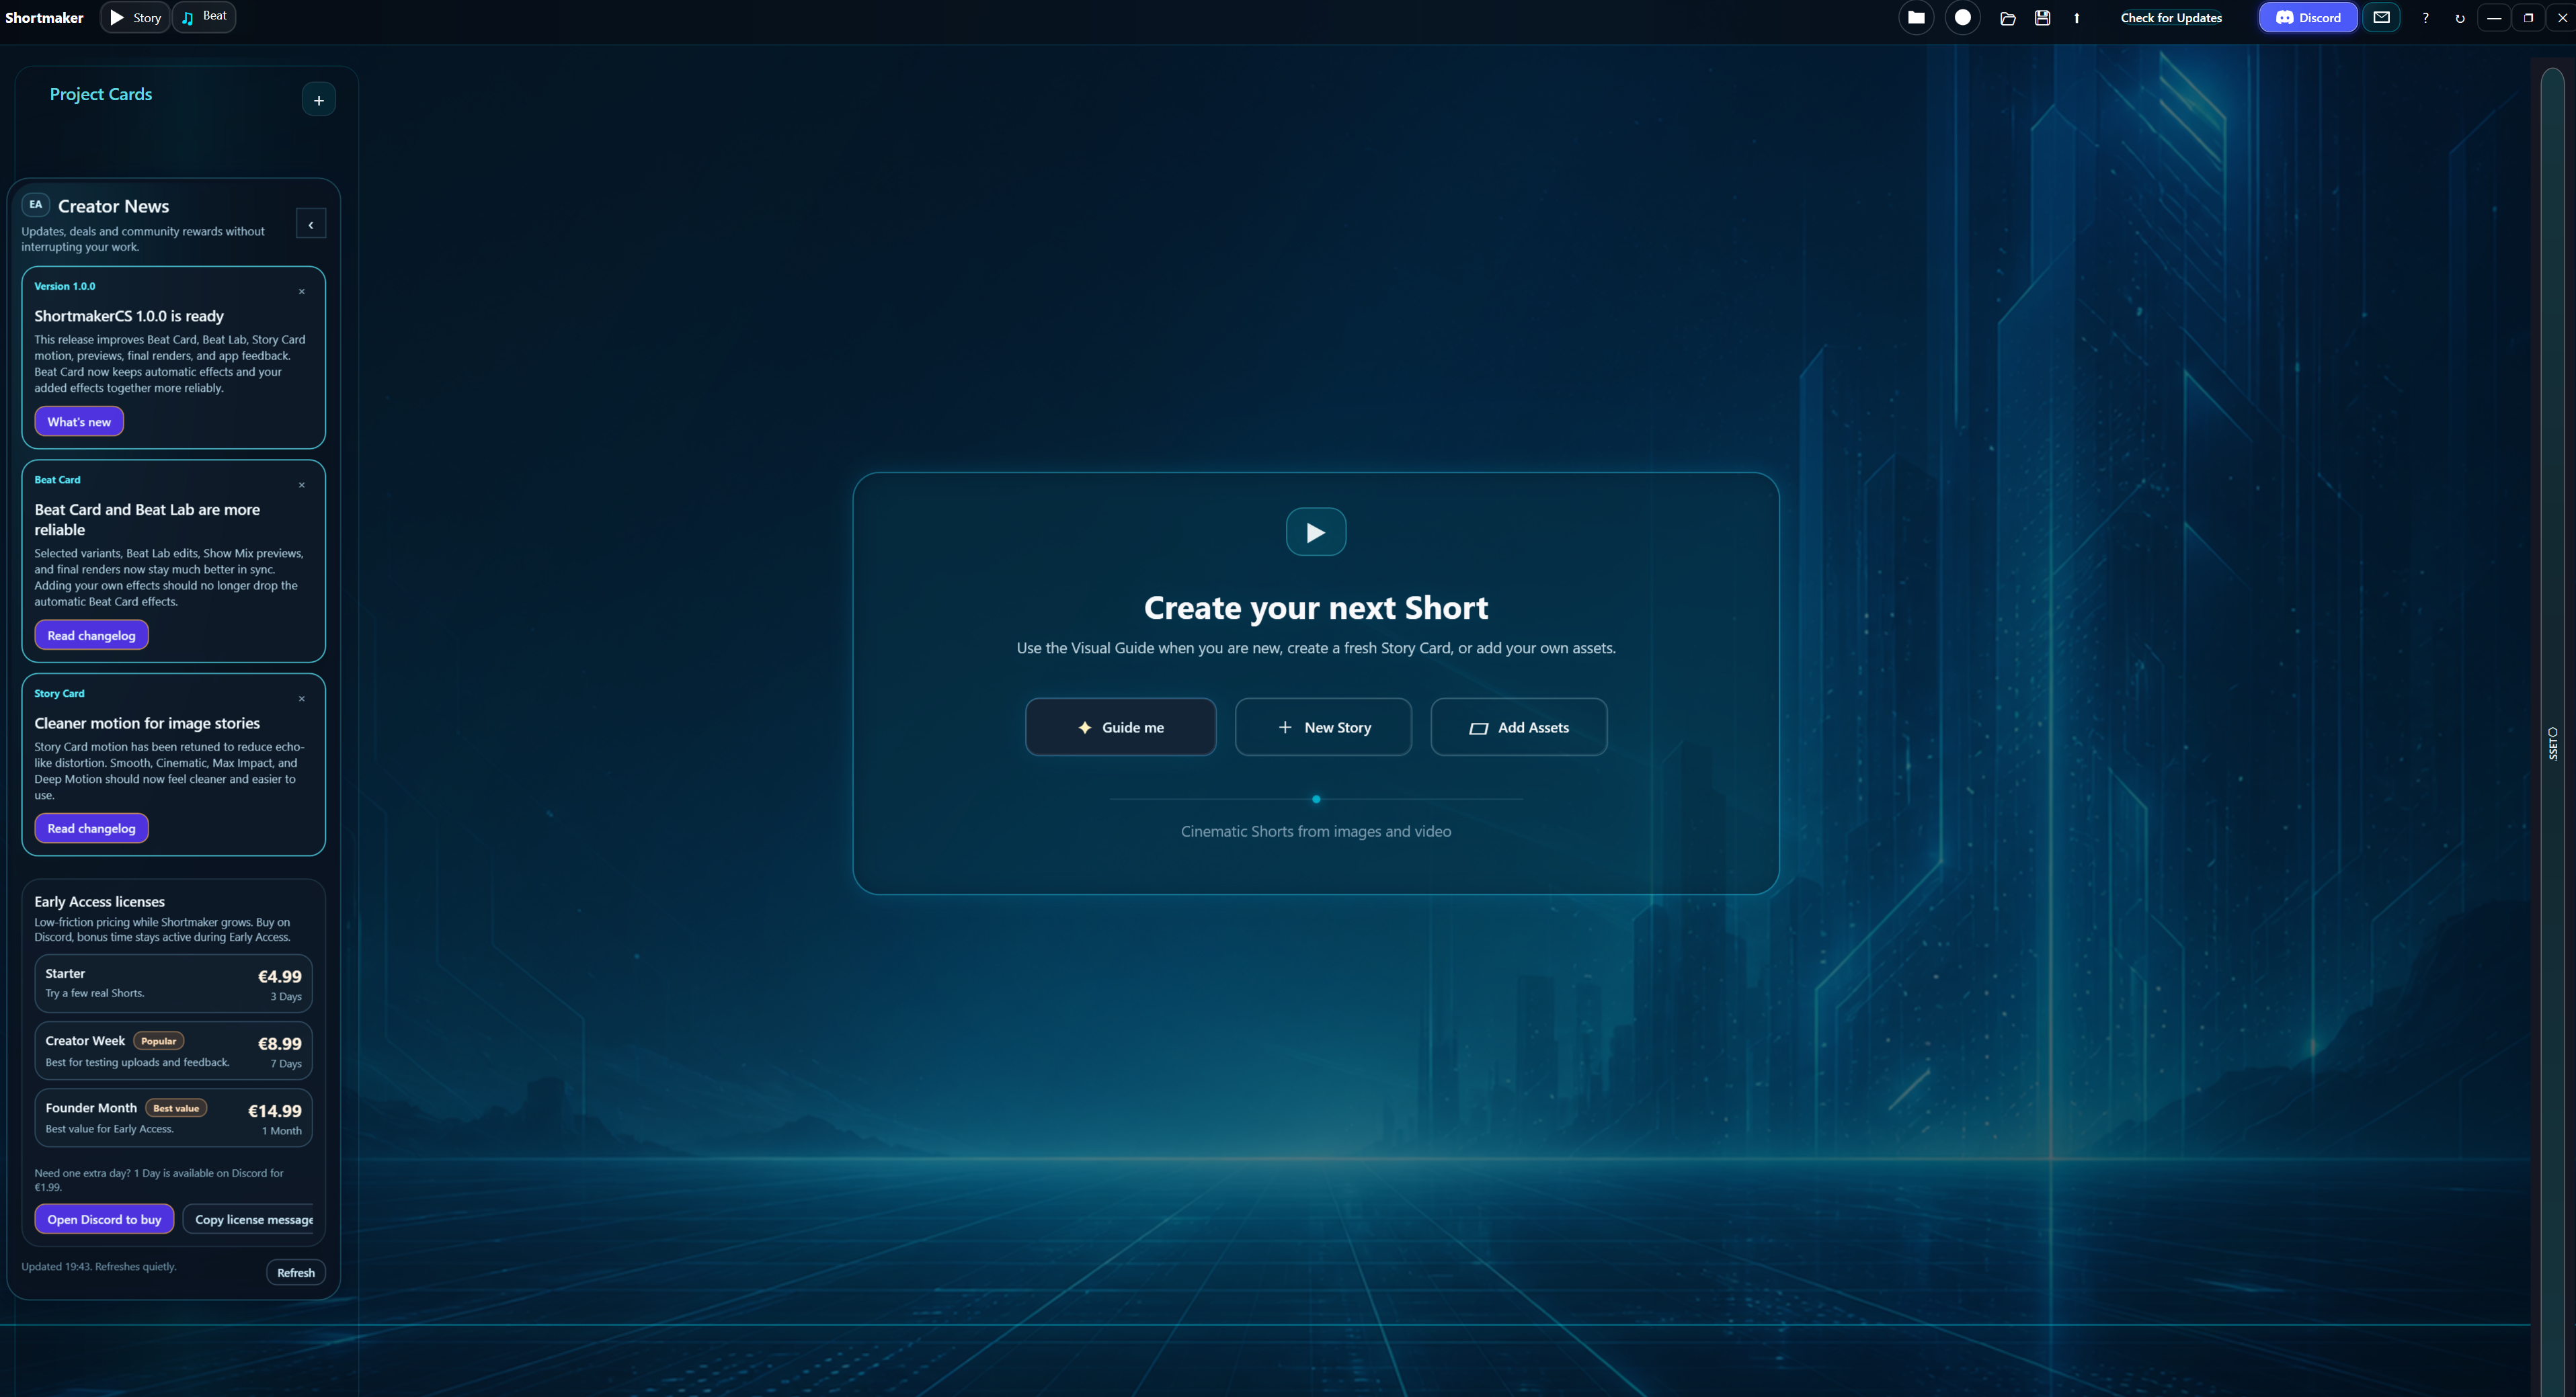
Task: Restore down the Shortmaker window
Action: (2528, 18)
